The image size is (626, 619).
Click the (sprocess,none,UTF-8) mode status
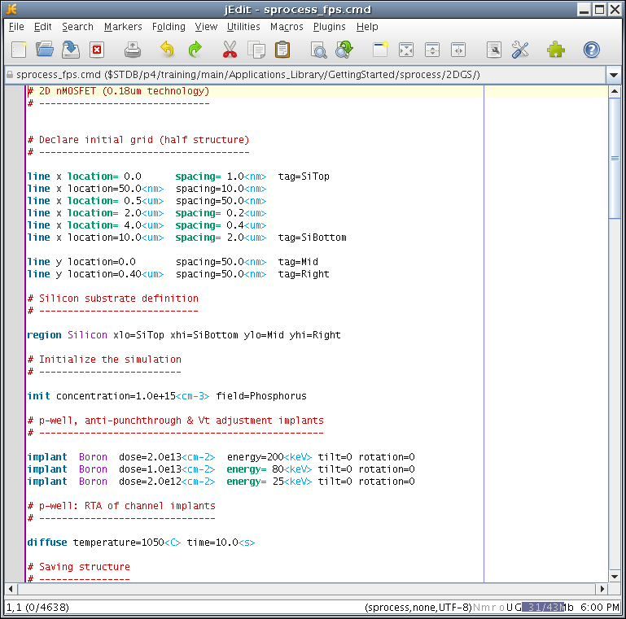pyautogui.click(x=418, y=608)
